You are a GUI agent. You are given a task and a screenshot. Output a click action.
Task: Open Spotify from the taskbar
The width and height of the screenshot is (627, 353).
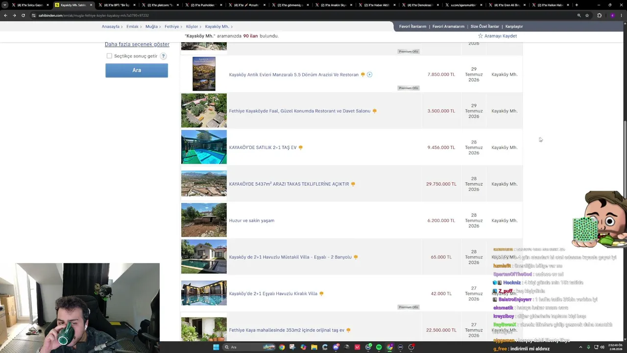(379, 347)
